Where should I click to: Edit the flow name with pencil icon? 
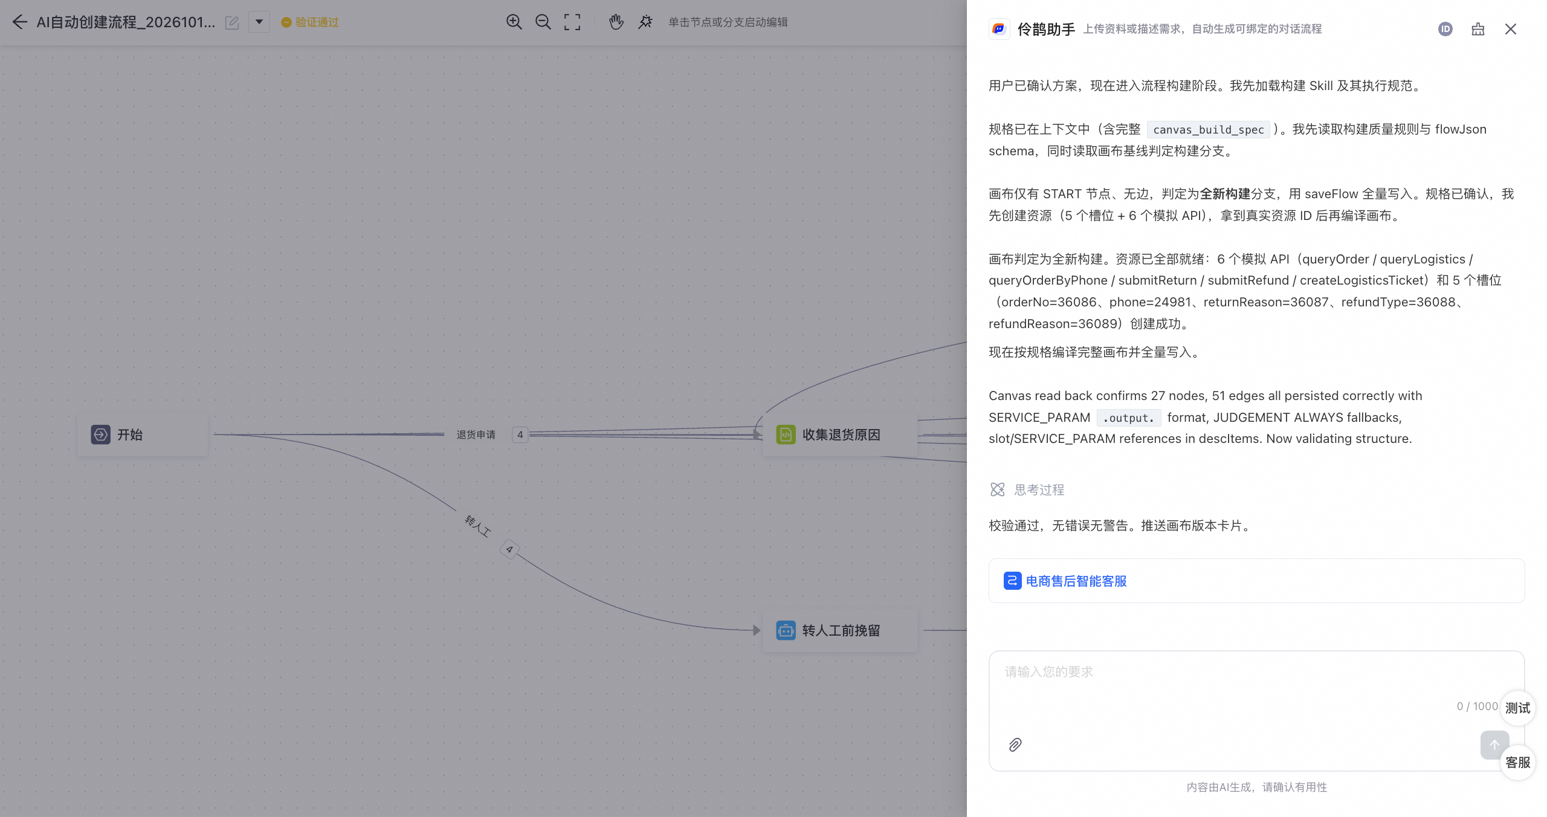[232, 23]
